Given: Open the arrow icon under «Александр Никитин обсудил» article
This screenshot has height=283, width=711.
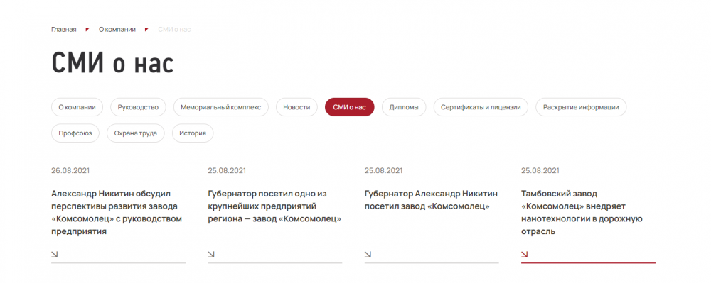Looking at the screenshot, I should click(55, 255).
